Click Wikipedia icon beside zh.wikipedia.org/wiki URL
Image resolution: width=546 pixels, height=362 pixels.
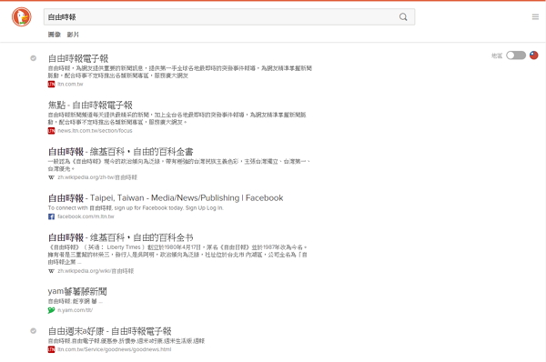pos(51,271)
